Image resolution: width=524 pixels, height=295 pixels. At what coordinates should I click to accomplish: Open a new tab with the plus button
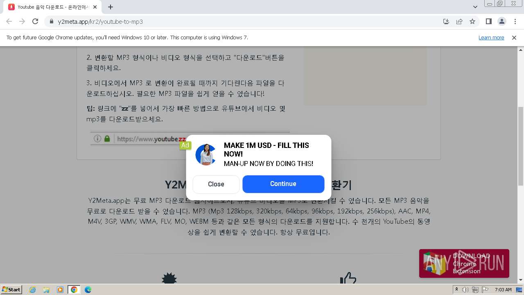point(111,7)
